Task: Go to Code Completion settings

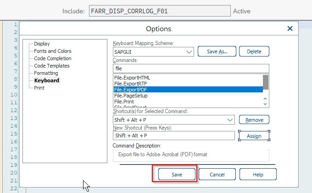Action: coord(52,58)
